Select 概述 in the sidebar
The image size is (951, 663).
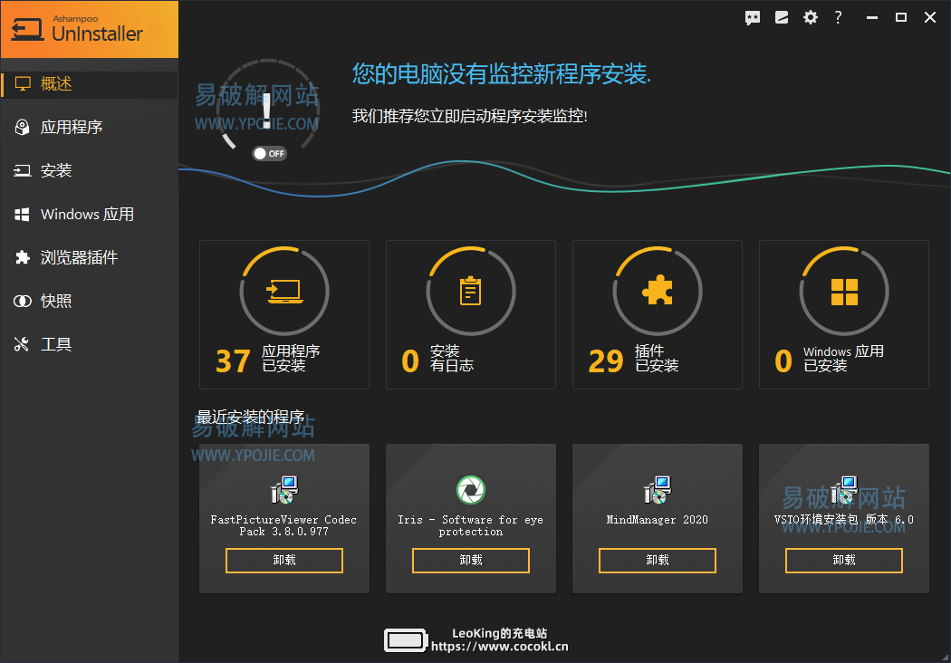[89, 84]
